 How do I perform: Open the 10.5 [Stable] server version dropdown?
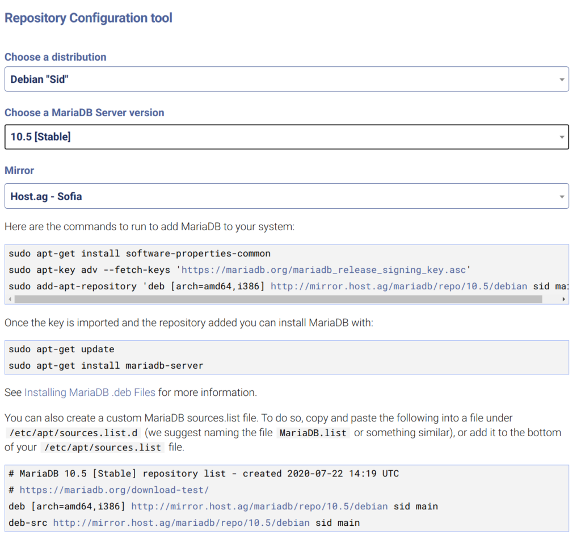(x=287, y=137)
